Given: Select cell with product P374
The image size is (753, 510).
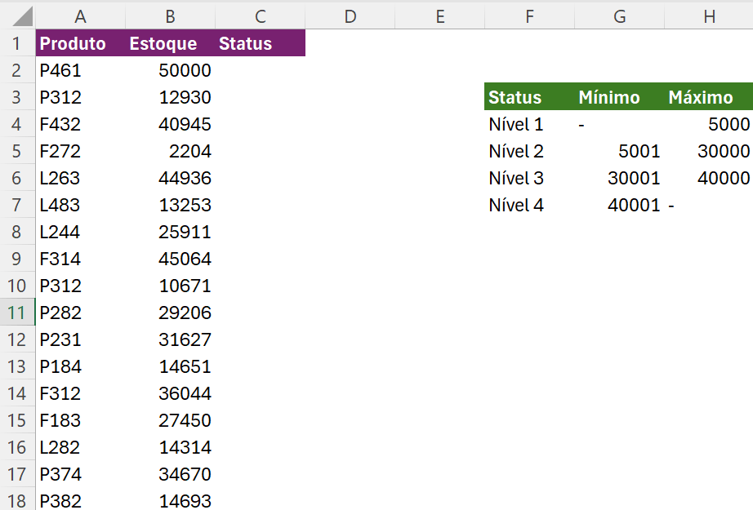Looking at the screenshot, I should (x=80, y=473).
